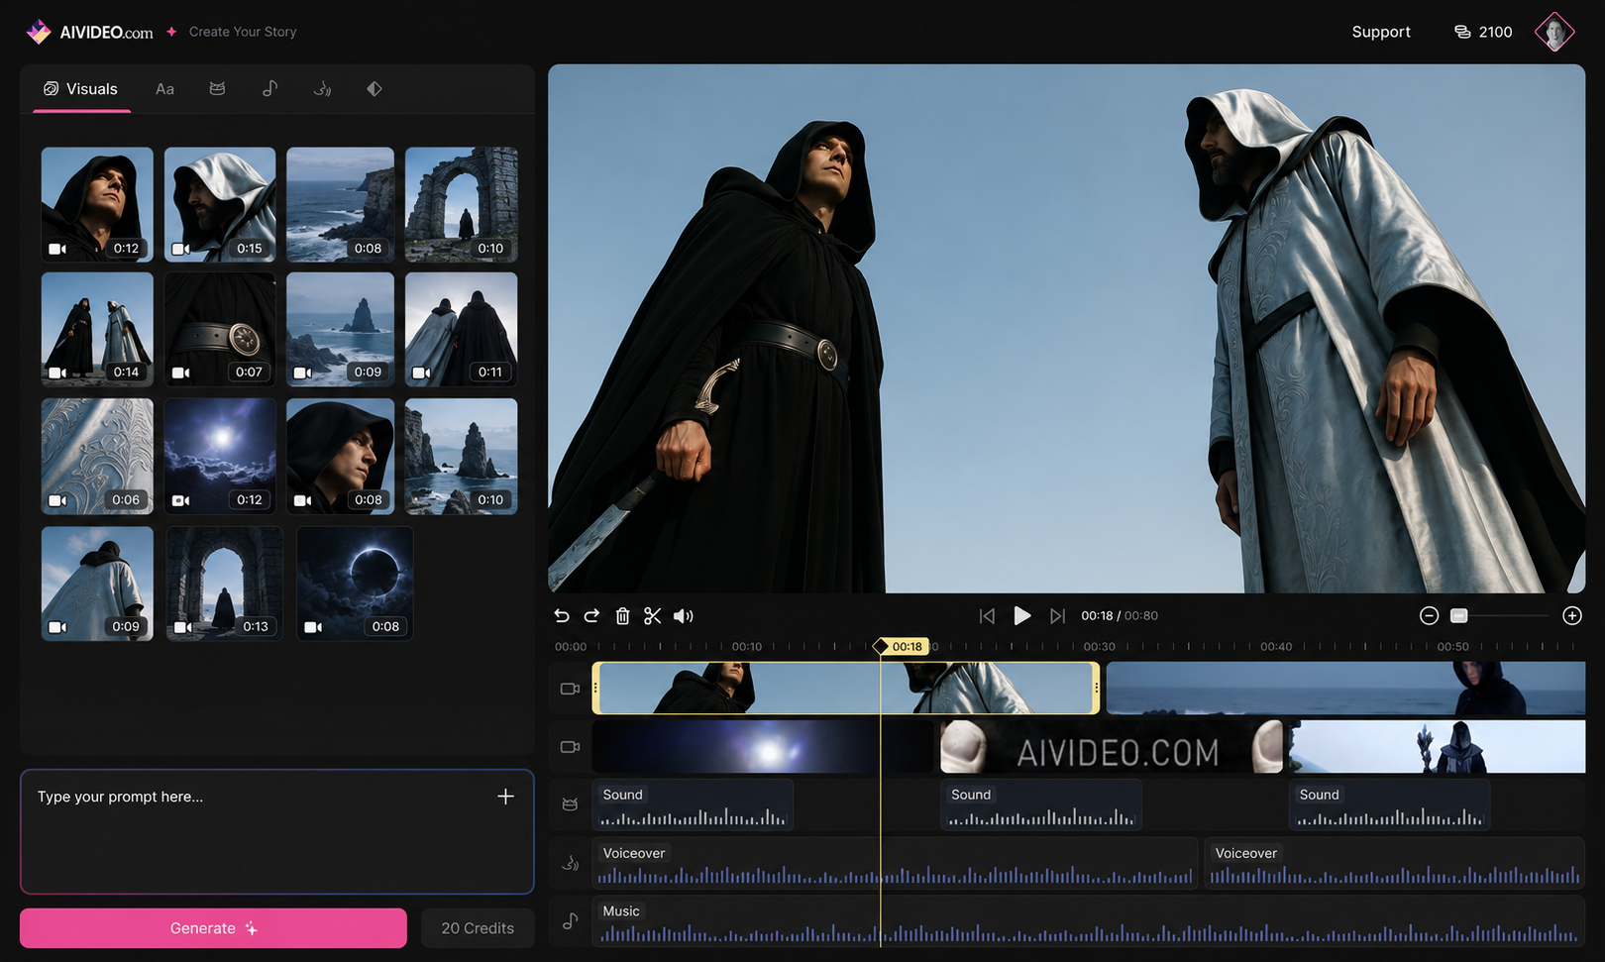This screenshot has height=962, width=1605.
Task: Adjust the timeline zoom slider handle
Action: click(x=1458, y=616)
